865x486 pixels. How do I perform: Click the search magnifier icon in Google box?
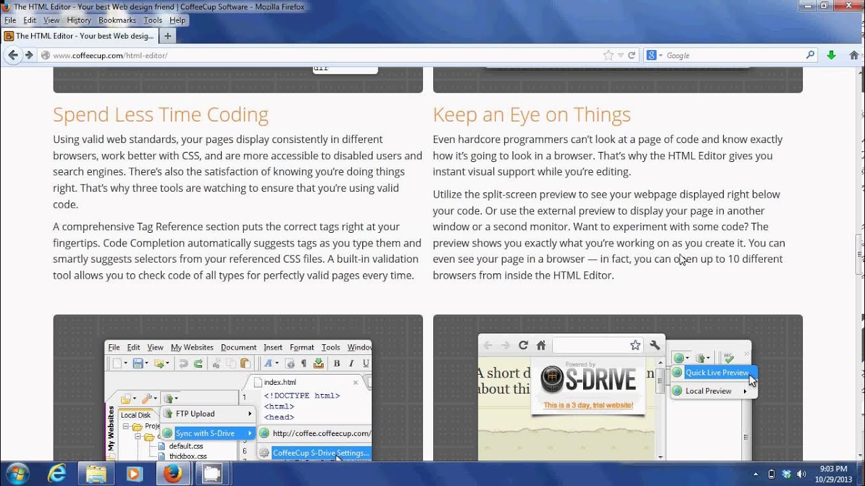coord(810,55)
